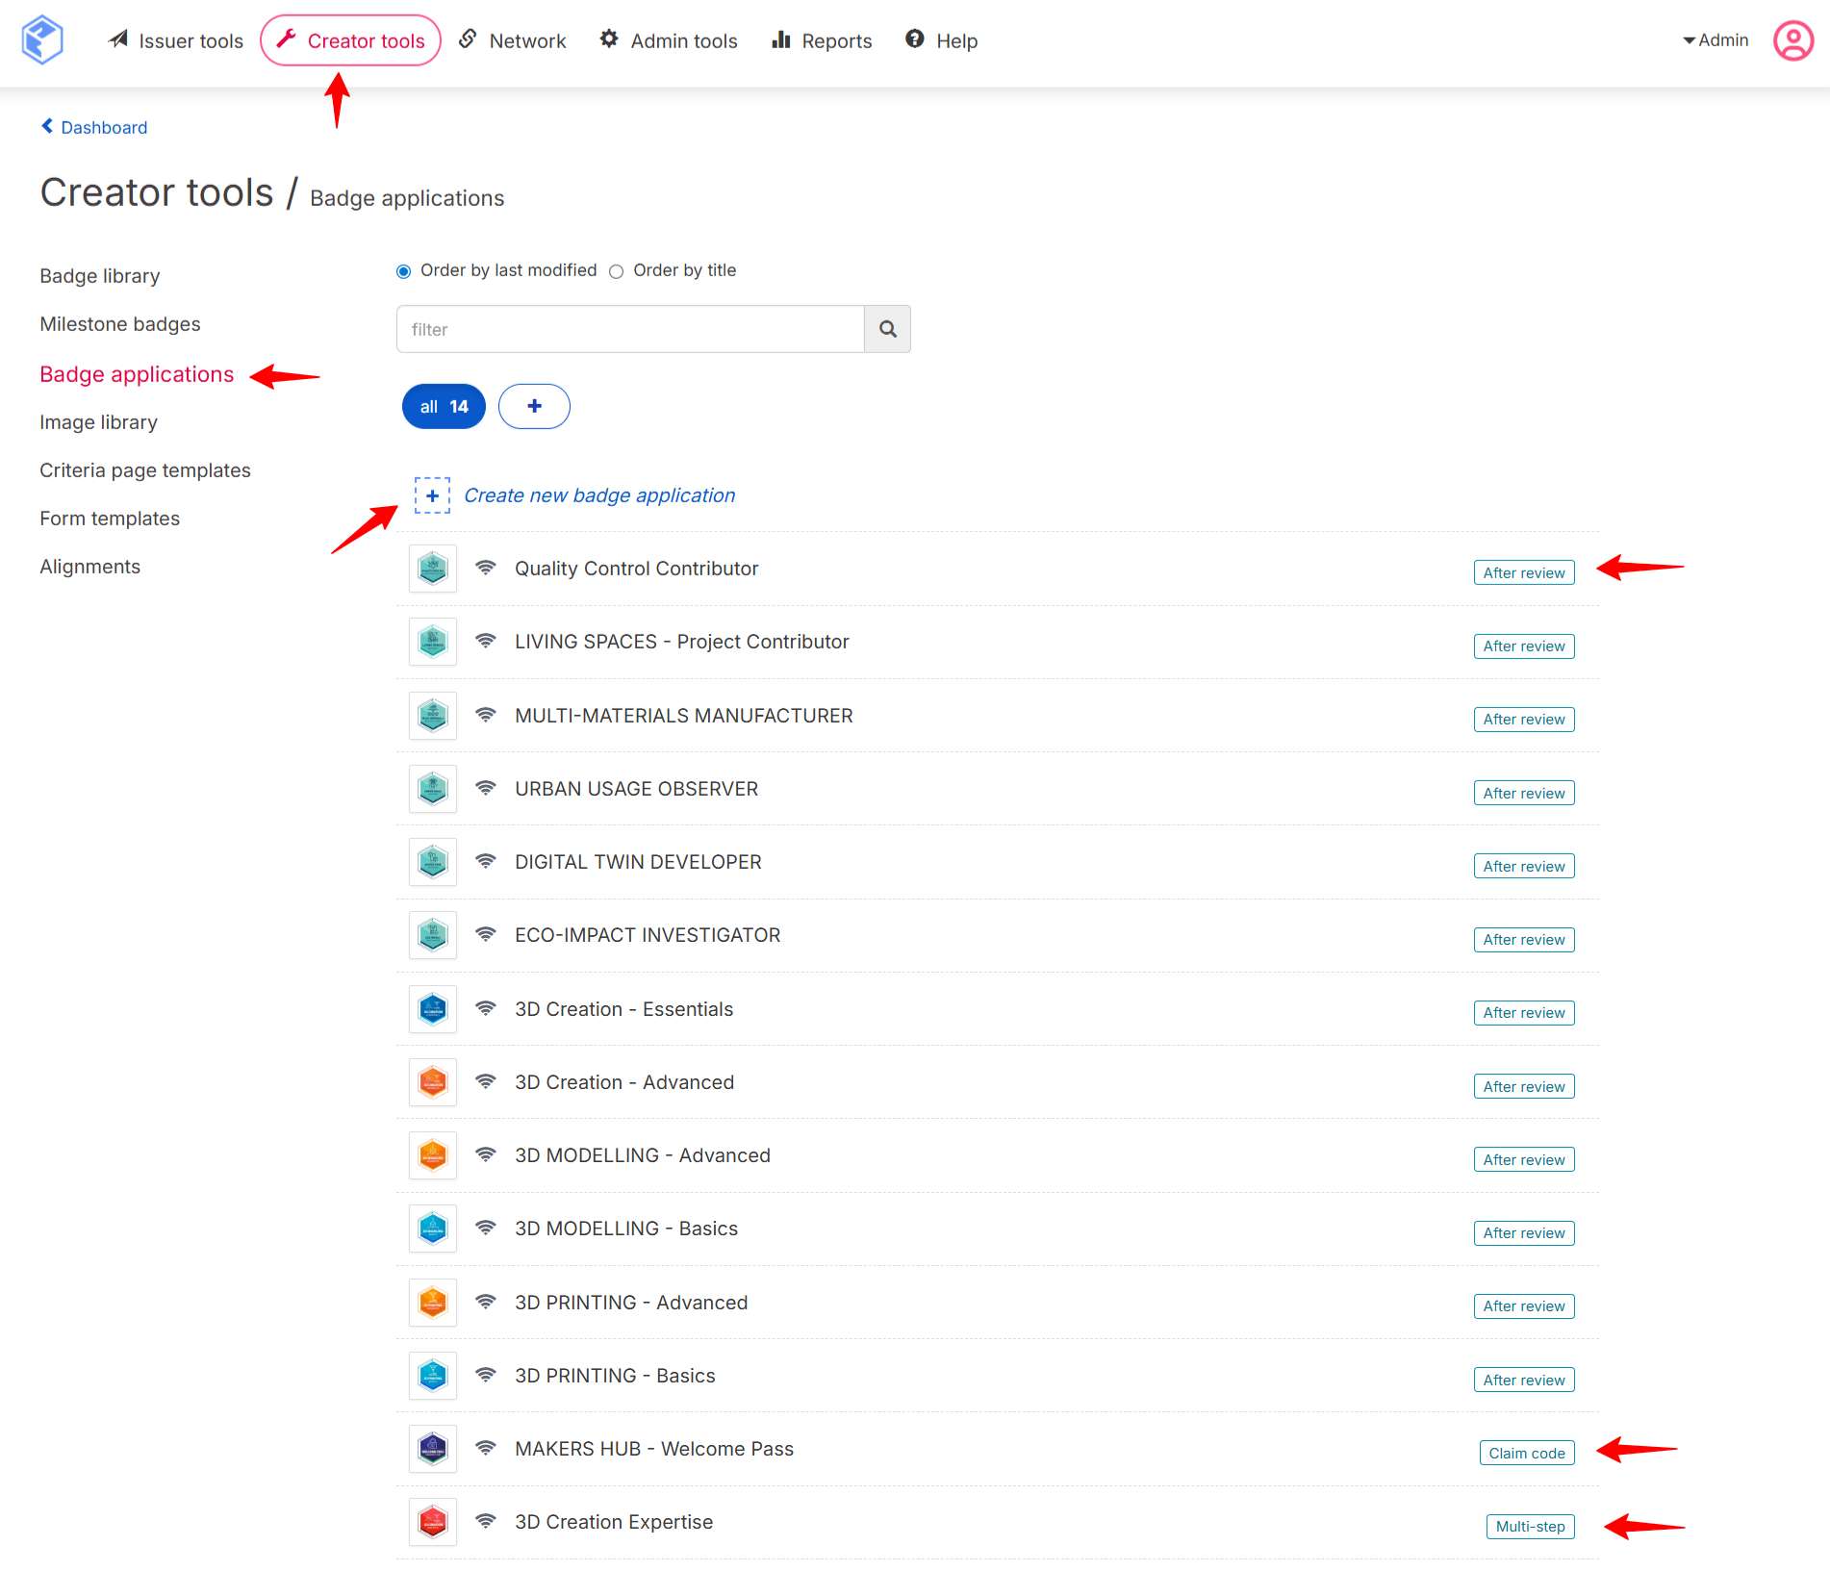Viewport: 1830px width, 1571px height.
Task: Click 3D PRINTING - Advanced badge image
Action: tap(433, 1303)
